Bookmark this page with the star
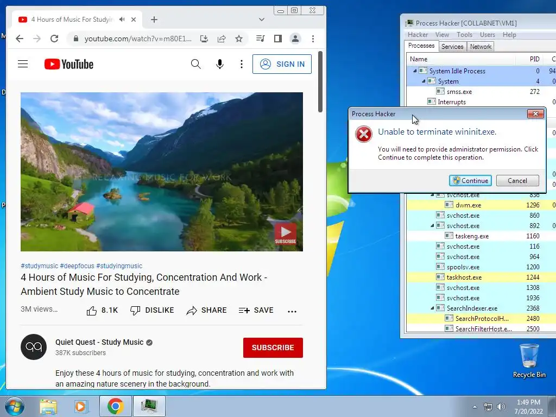The width and height of the screenshot is (556, 417). 239,39
